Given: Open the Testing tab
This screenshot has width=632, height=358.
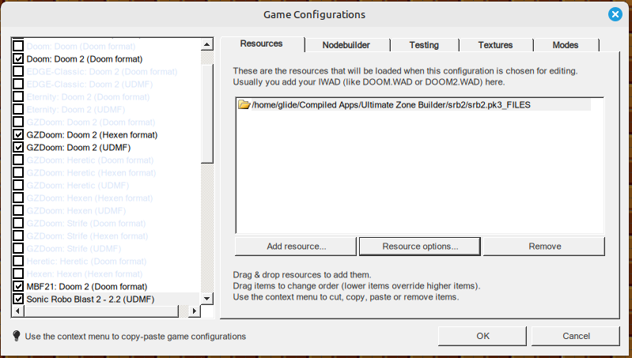Looking at the screenshot, I should click(424, 45).
